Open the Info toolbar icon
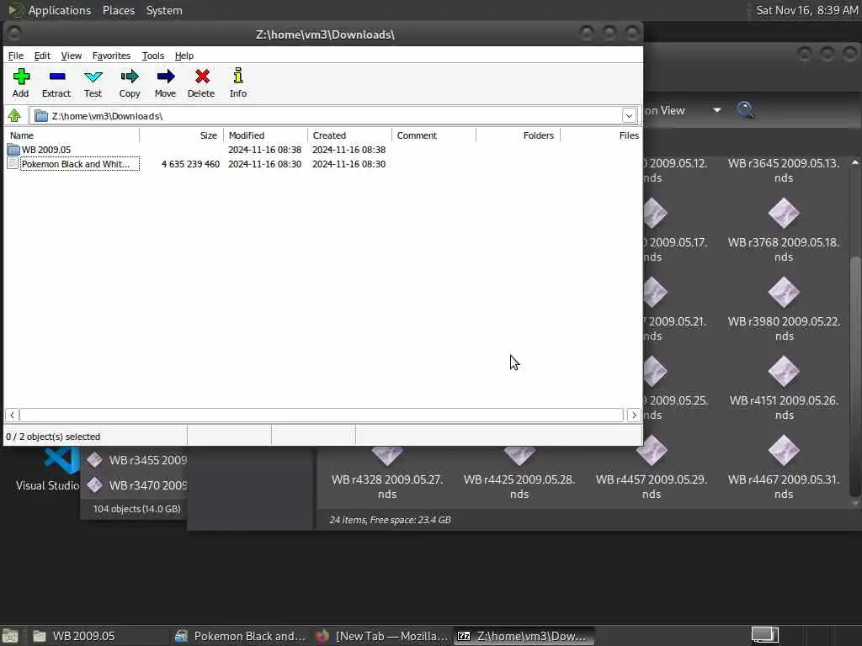The width and height of the screenshot is (862, 646). tap(238, 83)
